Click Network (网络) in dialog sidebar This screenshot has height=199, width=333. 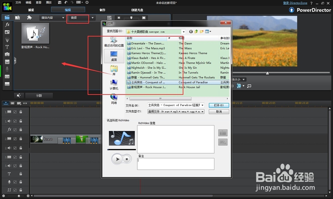114,99
